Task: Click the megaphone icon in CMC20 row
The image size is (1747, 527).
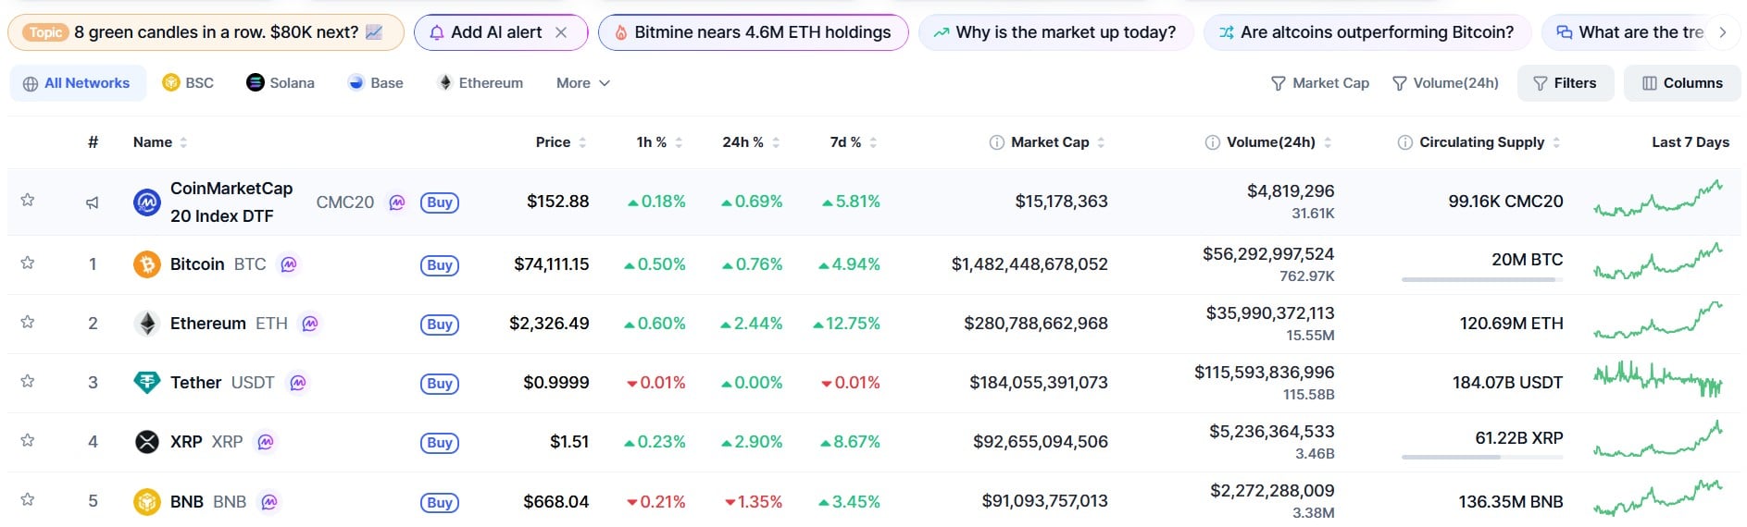Action: (x=93, y=202)
